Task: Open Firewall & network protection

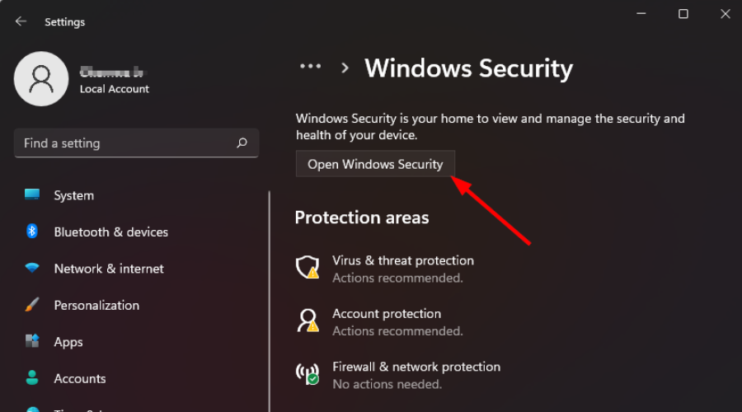Action: pos(416,367)
